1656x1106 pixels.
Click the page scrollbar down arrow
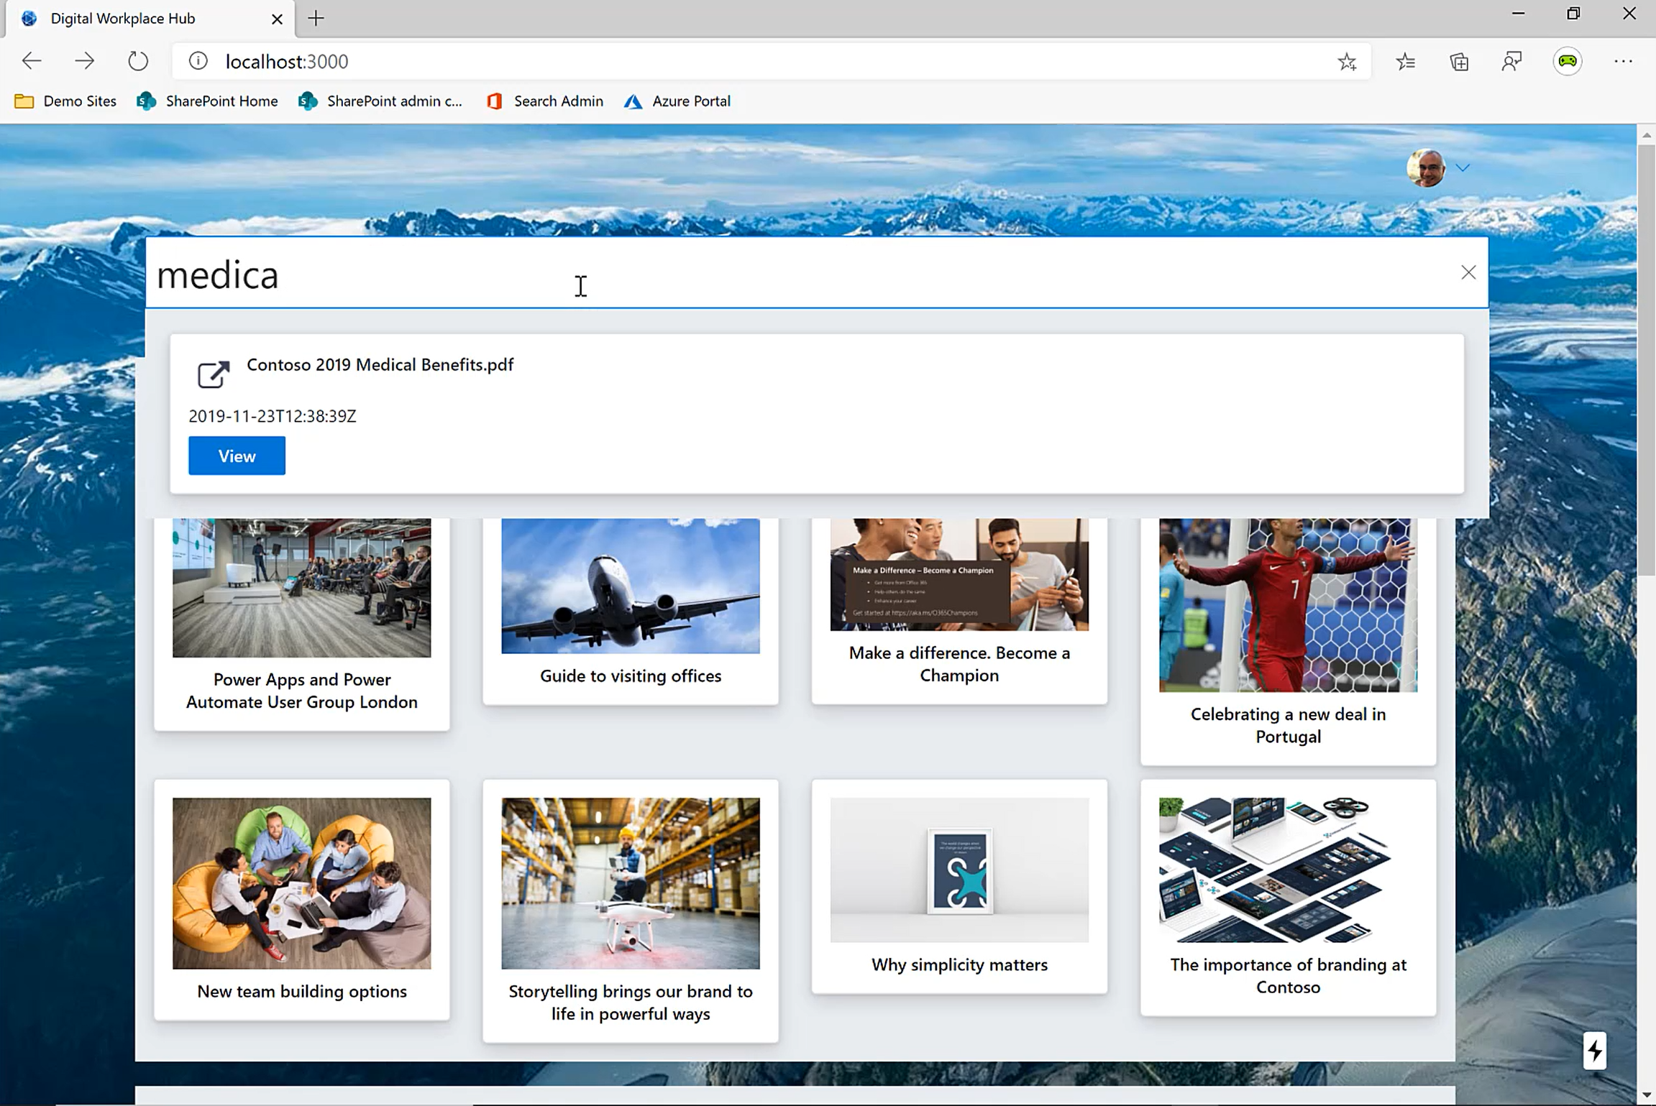(1647, 1096)
